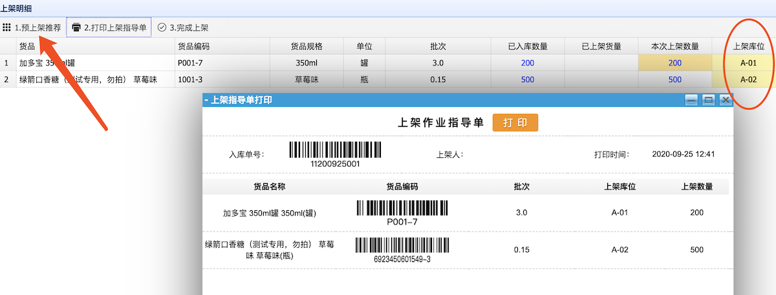Click the 0.15 batch cell in grid
The image size is (776, 295).
(x=438, y=79)
